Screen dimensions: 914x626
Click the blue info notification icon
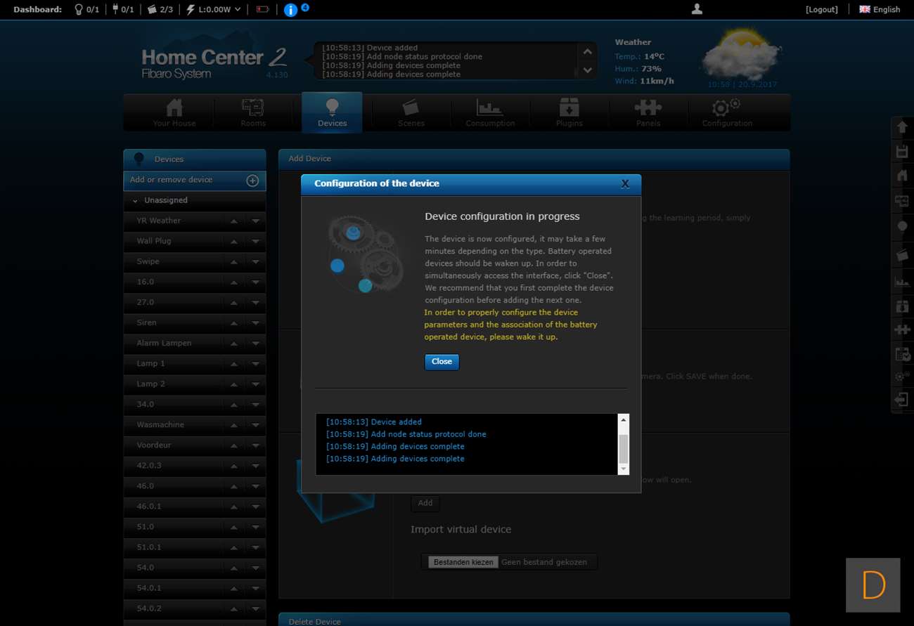[290, 10]
